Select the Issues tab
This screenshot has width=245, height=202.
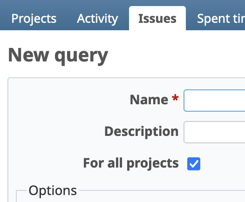click(157, 18)
